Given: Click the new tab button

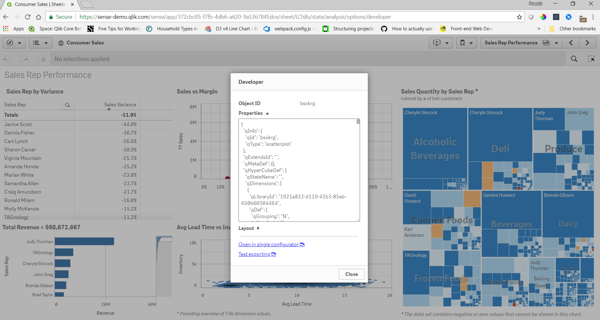Looking at the screenshot, I should point(87,4).
